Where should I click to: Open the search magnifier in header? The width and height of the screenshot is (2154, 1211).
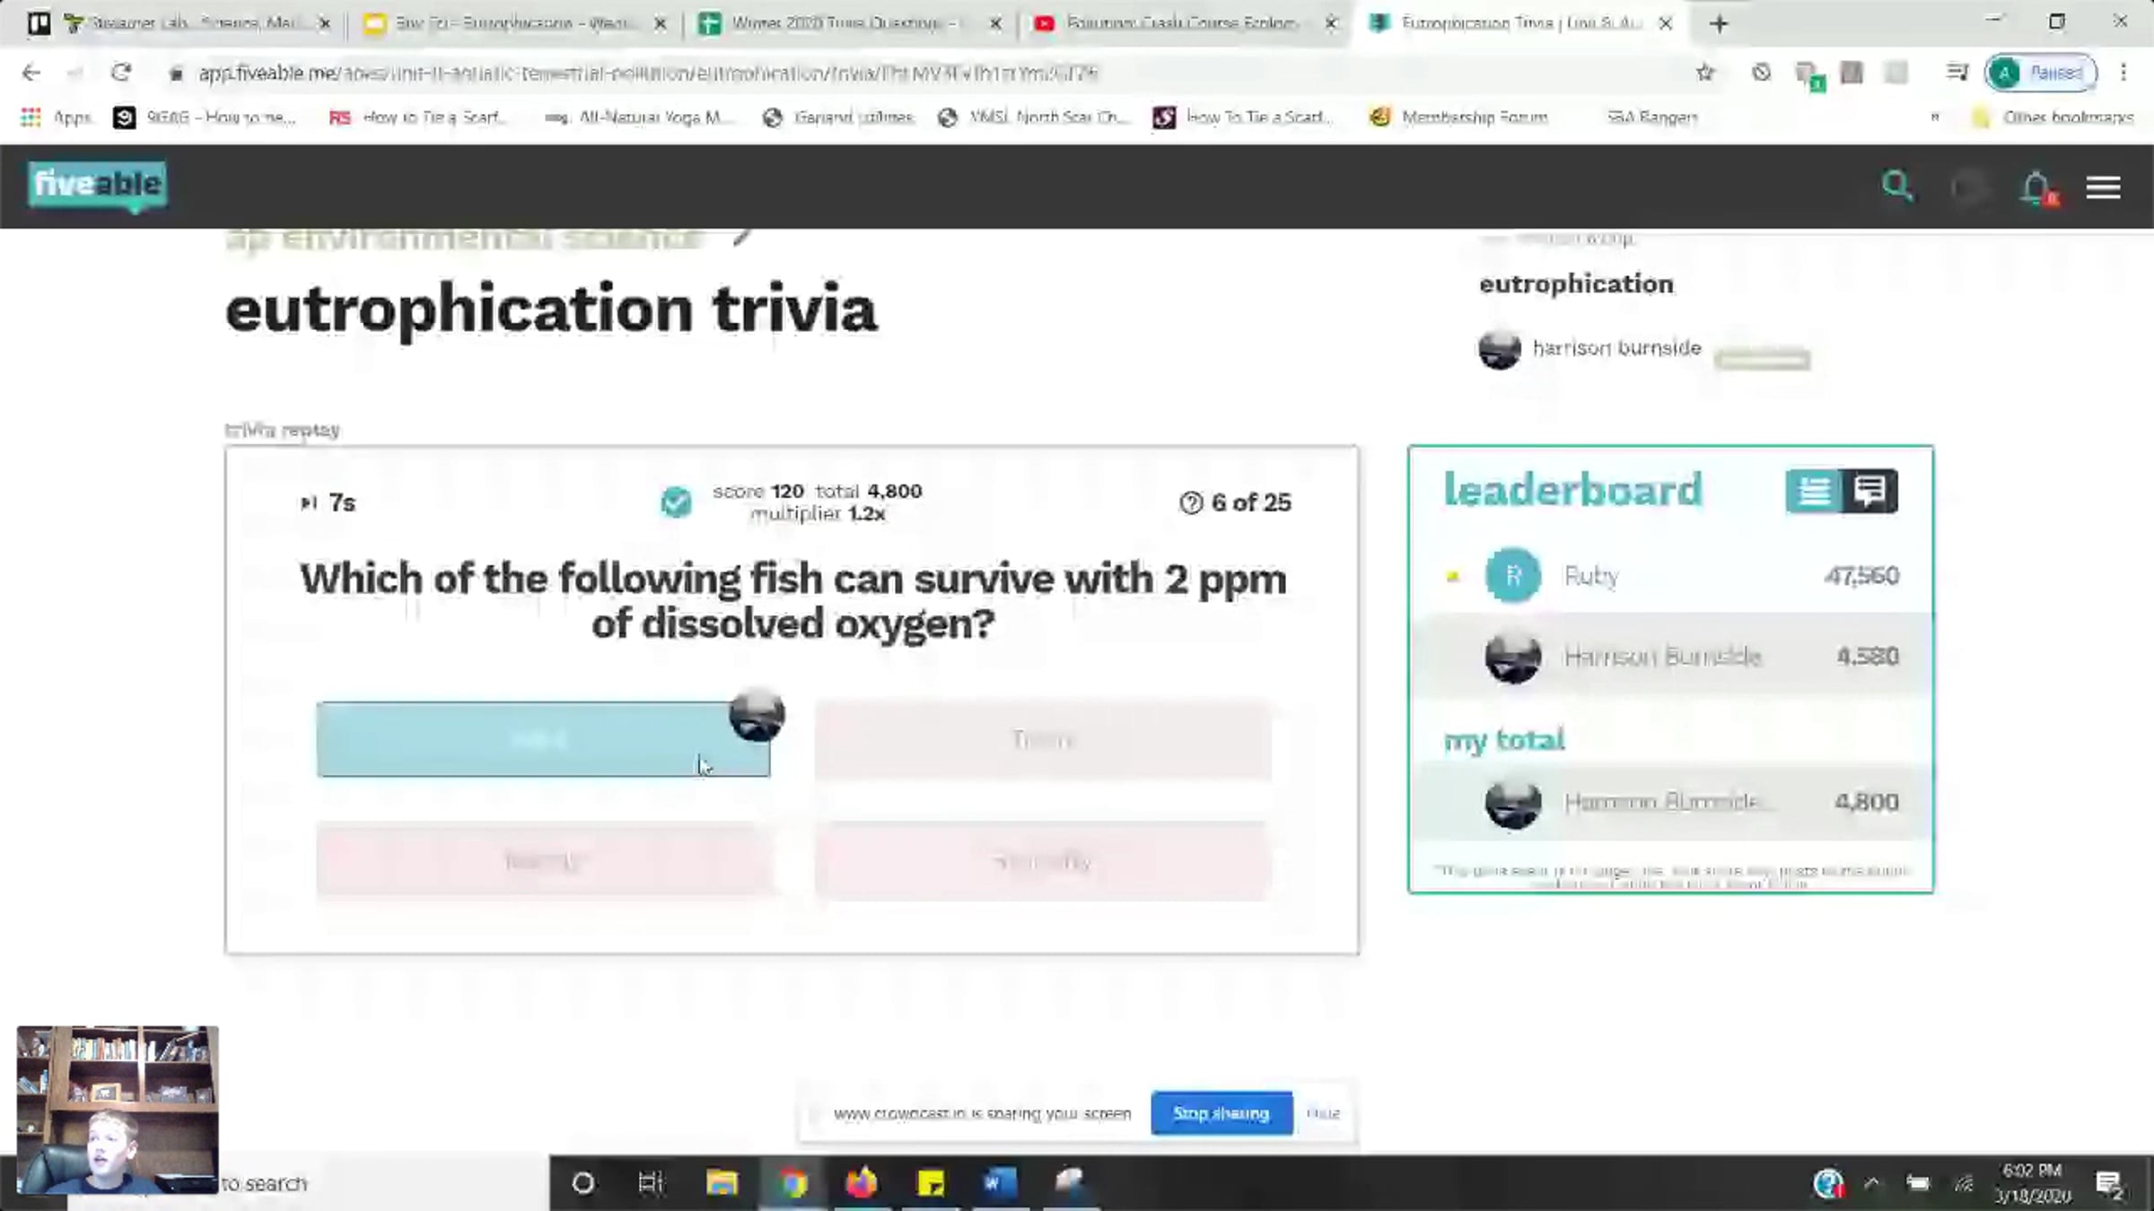[x=1896, y=187]
